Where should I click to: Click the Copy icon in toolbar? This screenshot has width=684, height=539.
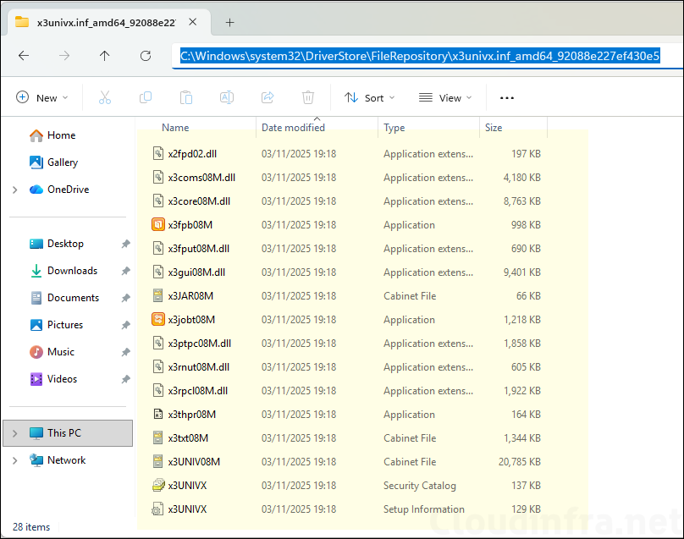point(146,97)
